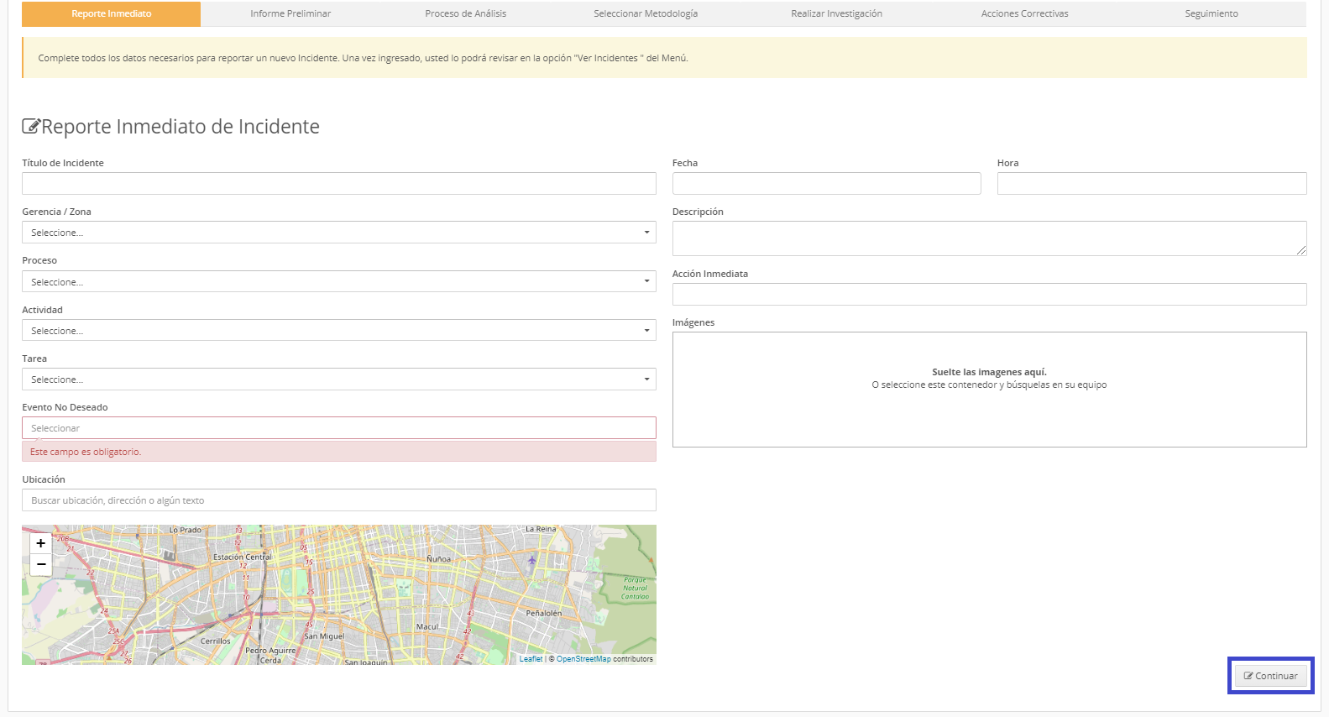The height and width of the screenshot is (717, 1329).
Task: Click the San Miguel map label
Action: [x=324, y=636]
